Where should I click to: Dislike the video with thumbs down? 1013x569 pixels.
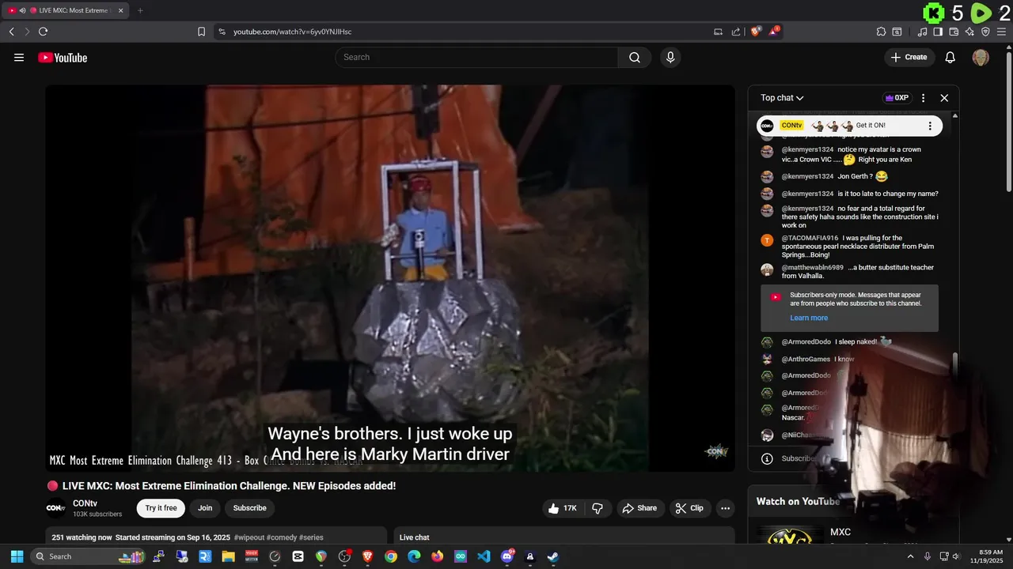(x=598, y=508)
